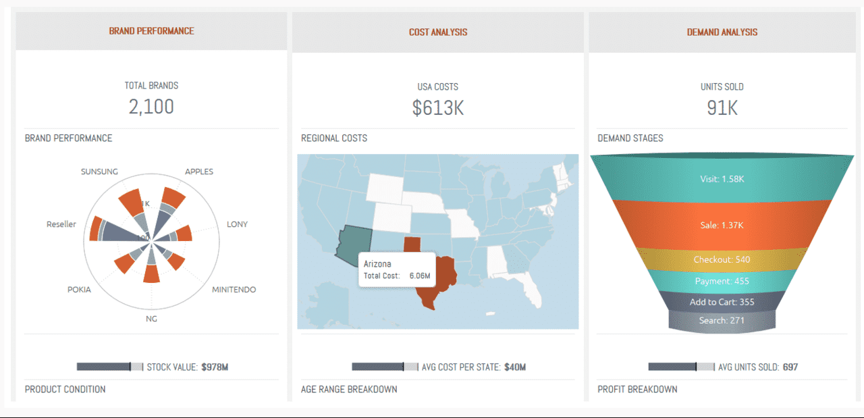This screenshot has height=418, width=864.
Task: Select the Cost Analysis panel header
Action: pyautogui.click(x=438, y=32)
